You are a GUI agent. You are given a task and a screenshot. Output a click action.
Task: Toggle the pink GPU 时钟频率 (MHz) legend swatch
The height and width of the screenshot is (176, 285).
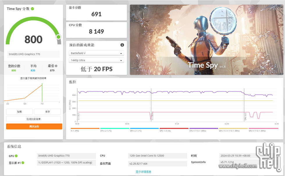click(x=263, y=128)
